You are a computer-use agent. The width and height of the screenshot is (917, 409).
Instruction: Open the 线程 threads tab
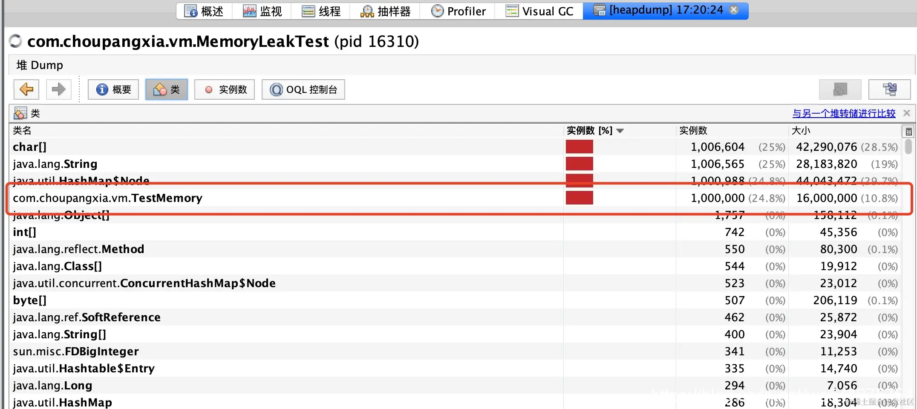click(321, 11)
